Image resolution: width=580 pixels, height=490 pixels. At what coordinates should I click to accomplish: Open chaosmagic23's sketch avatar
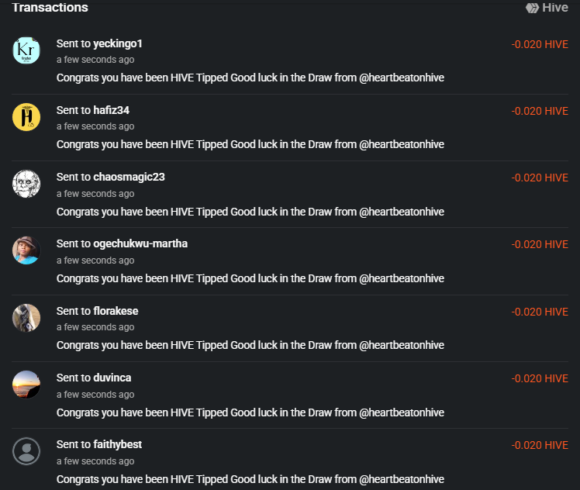26,184
